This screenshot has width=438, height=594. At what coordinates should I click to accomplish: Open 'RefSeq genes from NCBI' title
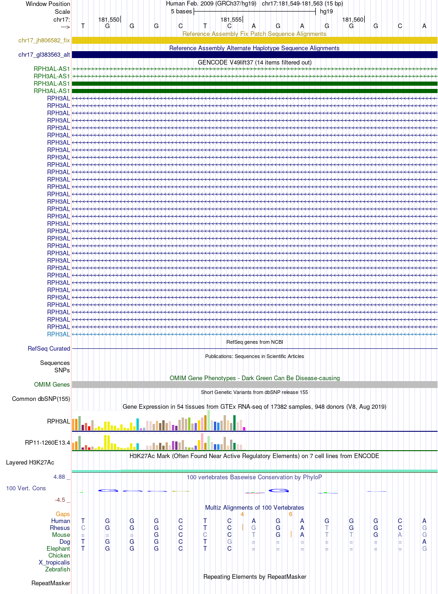[x=255, y=342]
